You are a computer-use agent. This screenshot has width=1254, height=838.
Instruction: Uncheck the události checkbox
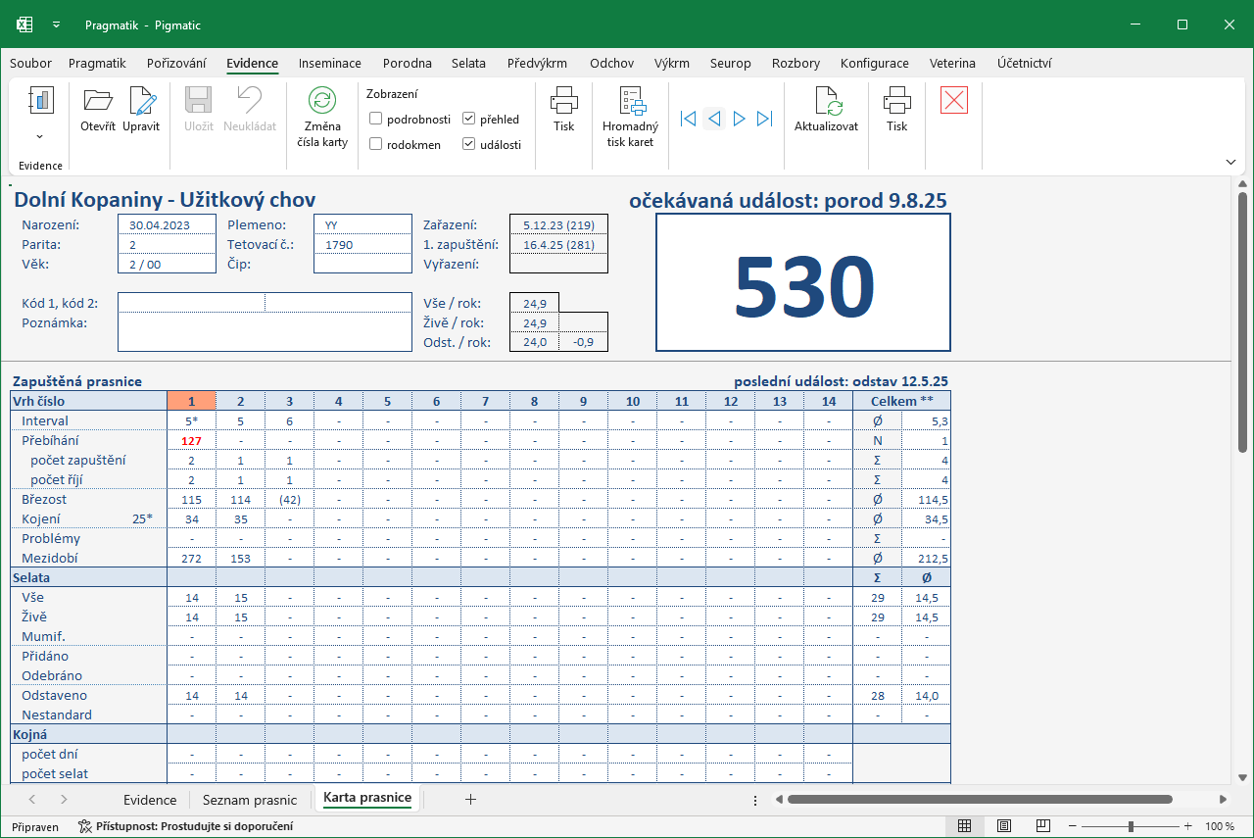tap(469, 144)
